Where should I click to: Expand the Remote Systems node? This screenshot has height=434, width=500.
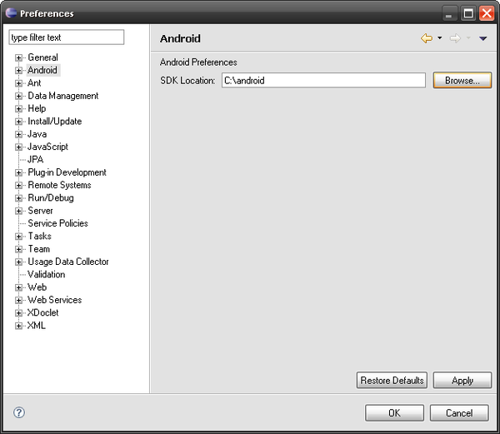[x=18, y=185]
